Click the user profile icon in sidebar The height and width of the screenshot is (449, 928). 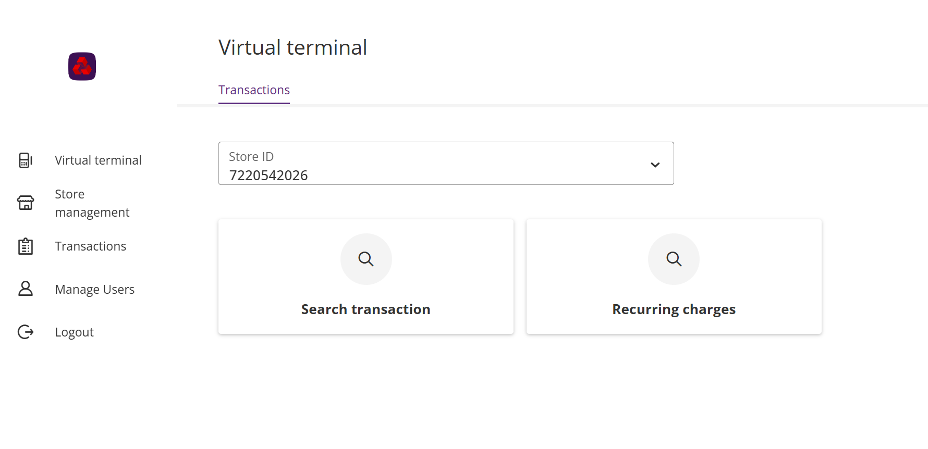[25, 289]
